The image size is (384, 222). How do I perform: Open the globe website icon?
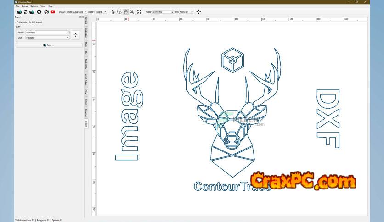coord(46,12)
